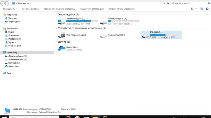Select Локальный диск (D:) in navigation tree
The width and height of the screenshot is (211, 118).
point(17,60)
